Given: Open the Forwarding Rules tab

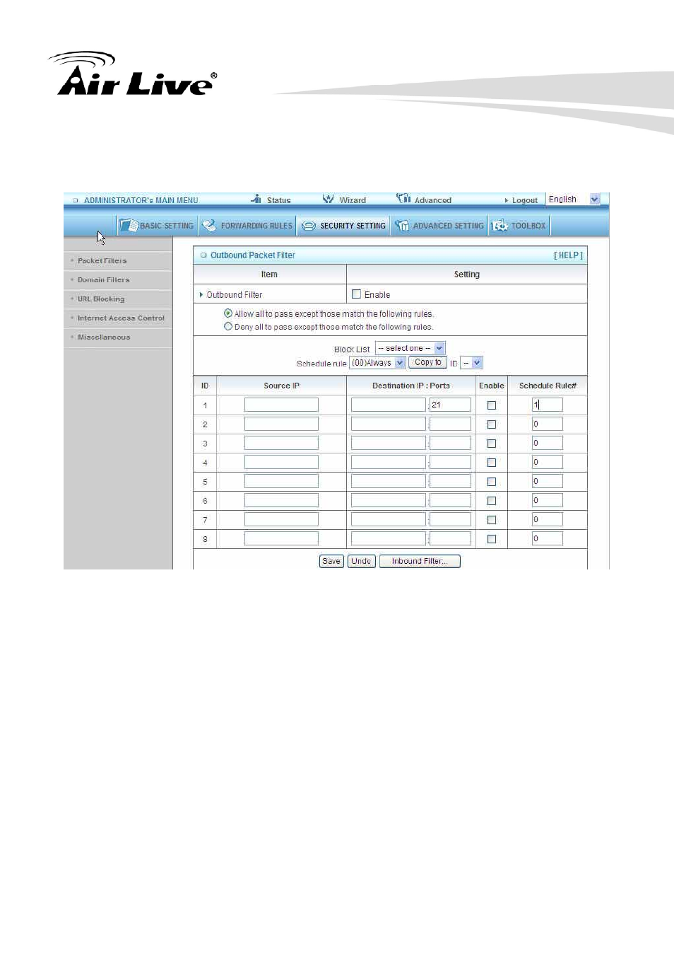Looking at the screenshot, I should (247, 226).
